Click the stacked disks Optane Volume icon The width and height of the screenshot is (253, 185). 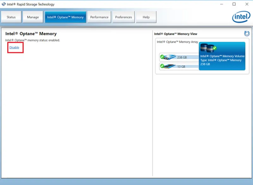point(206,48)
